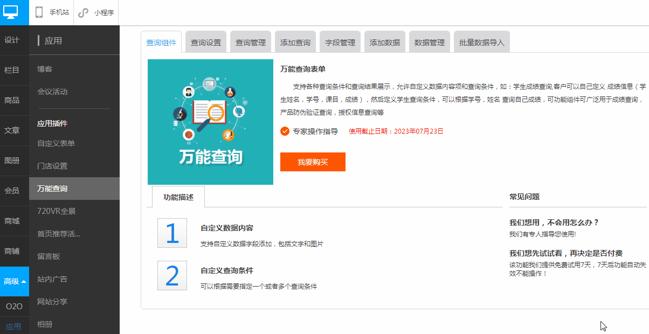
Task: Collapse the 高级 menu arrow
Action: coord(24,281)
